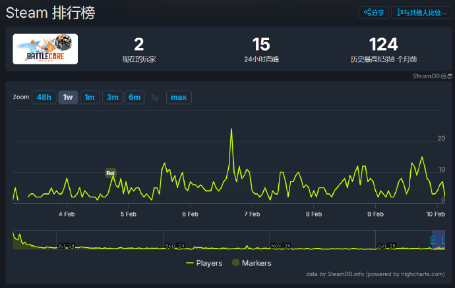Click the left navigator range handle
This screenshot has height=288, width=455.
[x=433, y=241]
